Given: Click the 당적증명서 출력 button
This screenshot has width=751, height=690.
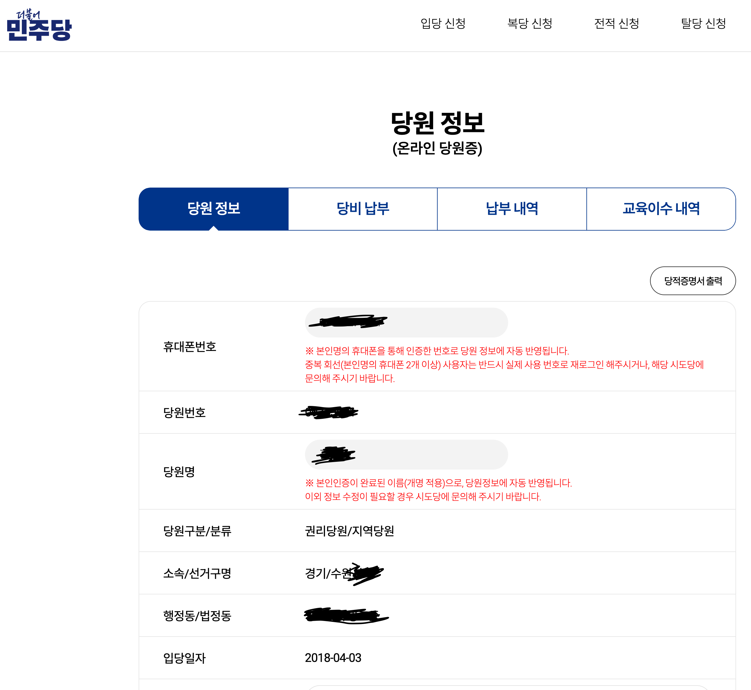Looking at the screenshot, I should 693,281.
